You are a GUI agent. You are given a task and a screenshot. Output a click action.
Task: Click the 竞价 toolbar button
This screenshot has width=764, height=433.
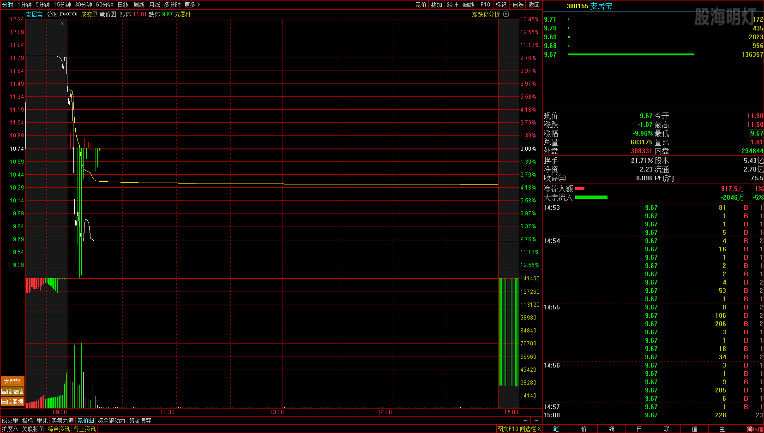tap(421, 5)
